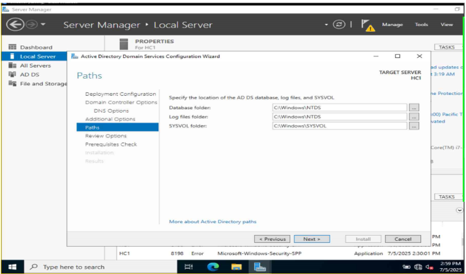This screenshot has height=274, width=466.
Task: Click the Server Manager forward arrow
Action: pyautogui.click(x=31, y=24)
